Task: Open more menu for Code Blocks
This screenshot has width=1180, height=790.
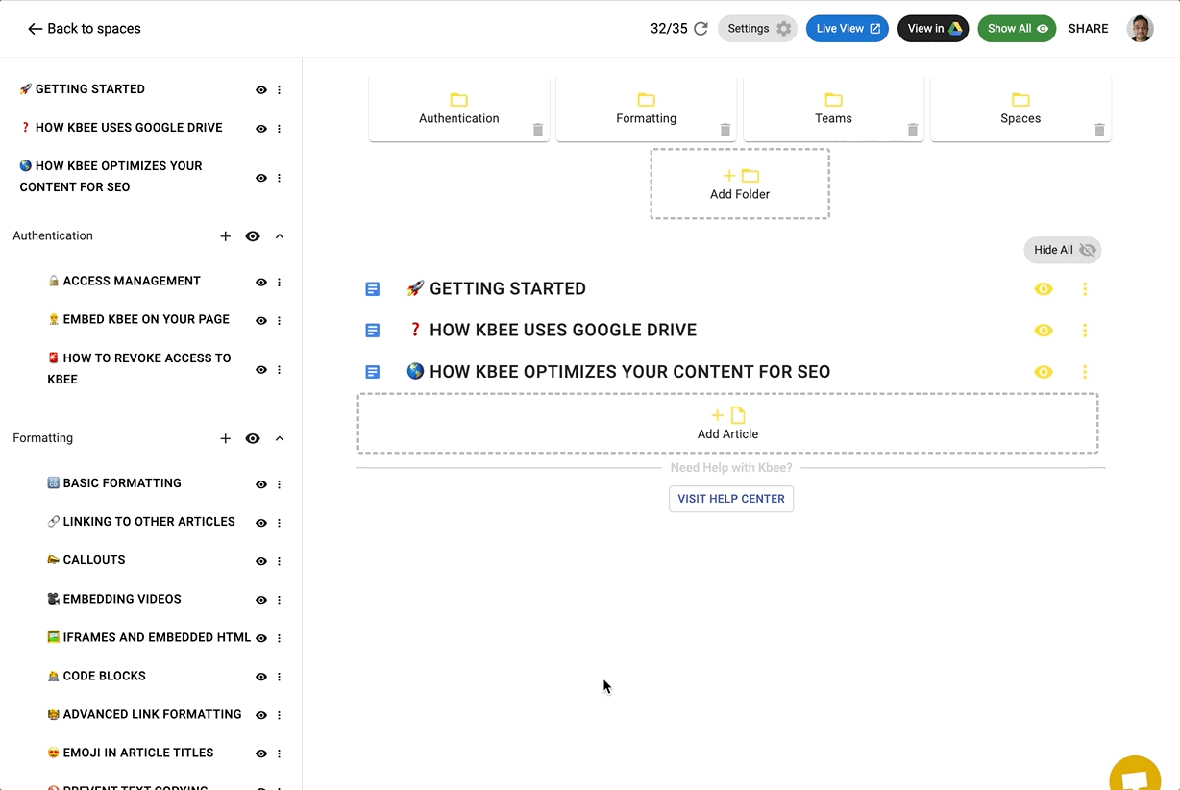Action: pos(280,677)
